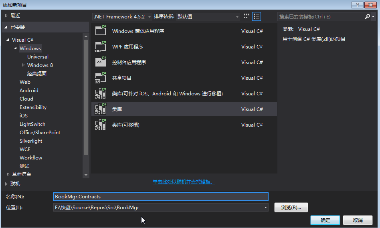
Task: Select the 测试 category
Action: 24,166
